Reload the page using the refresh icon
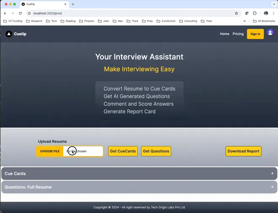The width and height of the screenshot is (278, 213). coord(20,13)
